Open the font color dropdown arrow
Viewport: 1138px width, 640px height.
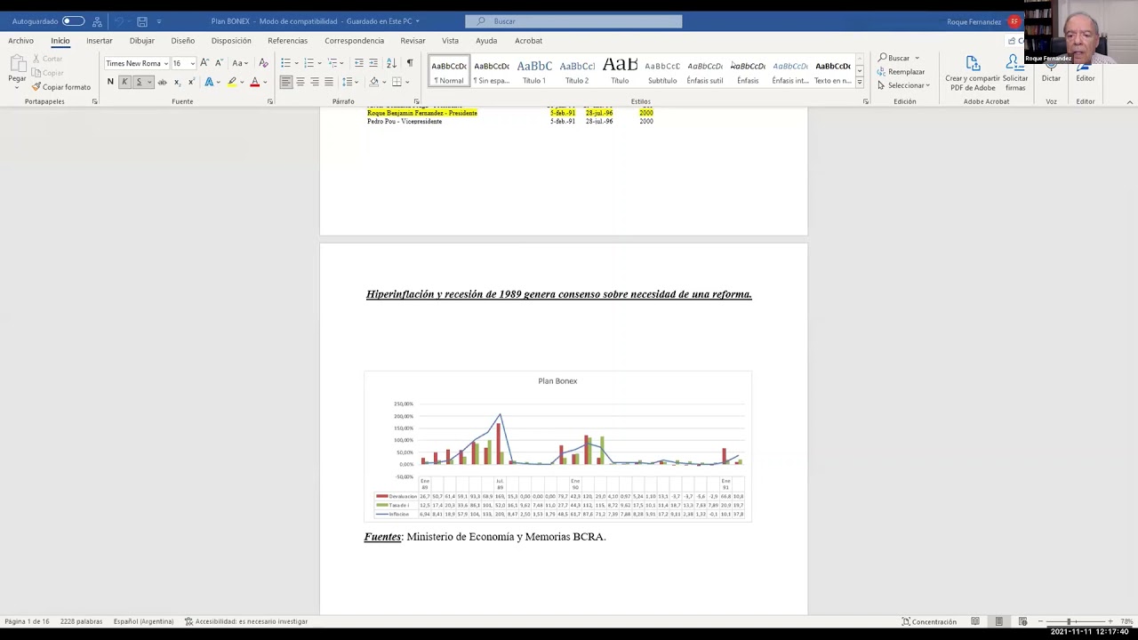pos(264,82)
